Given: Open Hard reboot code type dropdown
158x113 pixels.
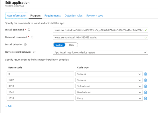Looking at the screenshot, I should 109,92.
